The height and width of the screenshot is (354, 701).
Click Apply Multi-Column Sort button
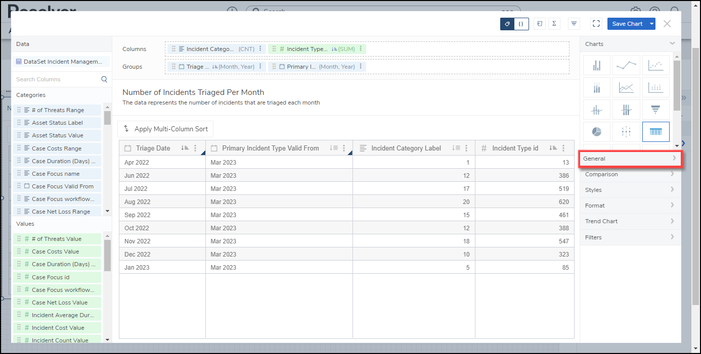[165, 129]
